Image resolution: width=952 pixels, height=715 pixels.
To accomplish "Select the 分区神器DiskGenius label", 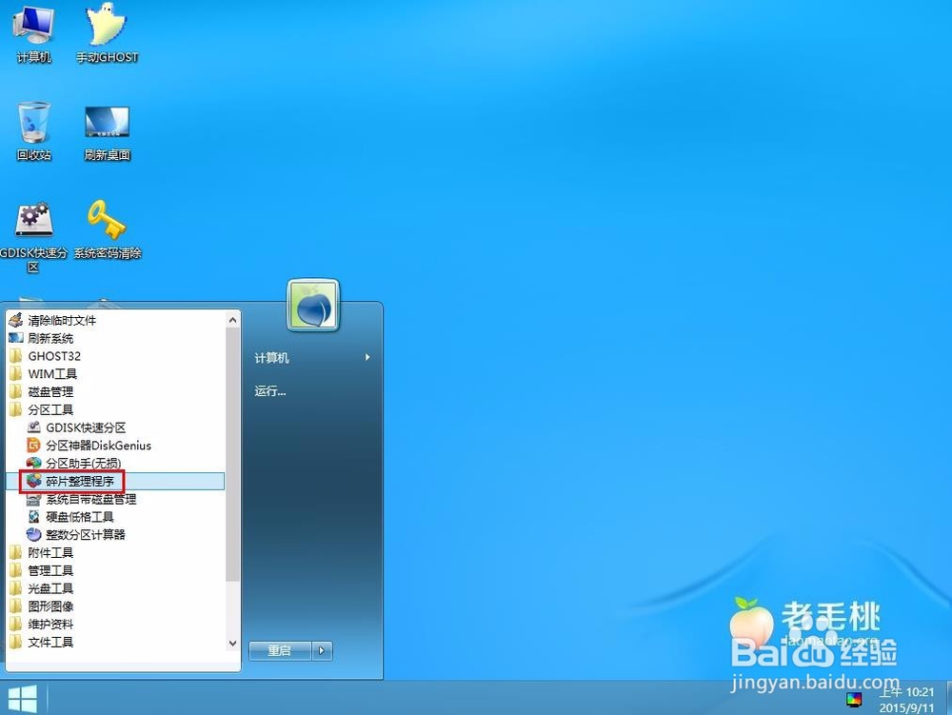I will [x=98, y=446].
